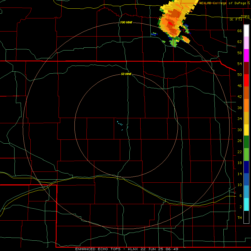This screenshot has width=251, height=251.
Task: Click the light green swatch near 22
Action: (246, 155)
